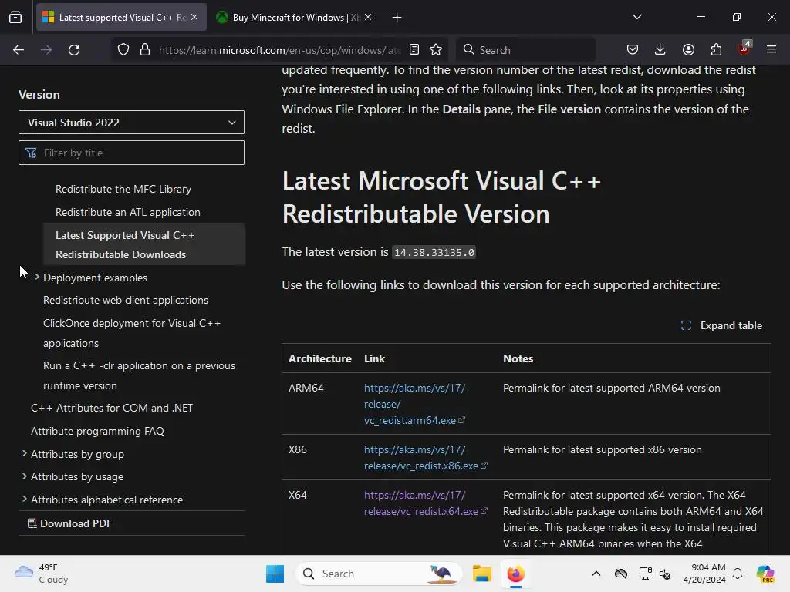Close the Buy Minecraft tab
Image resolution: width=790 pixels, height=592 pixels.
(x=368, y=17)
